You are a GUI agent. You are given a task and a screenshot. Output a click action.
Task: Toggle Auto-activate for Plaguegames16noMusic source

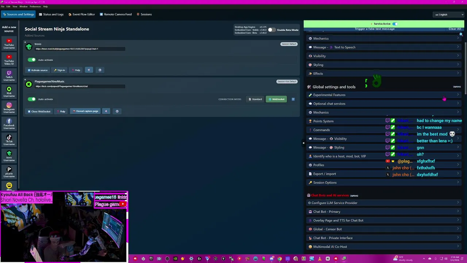(x=32, y=99)
